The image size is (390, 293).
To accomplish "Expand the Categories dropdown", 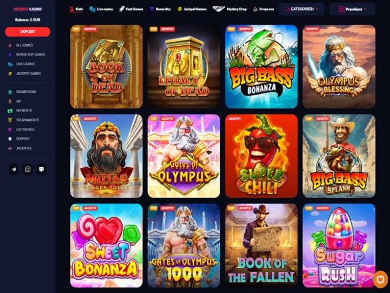I will tap(301, 9).
